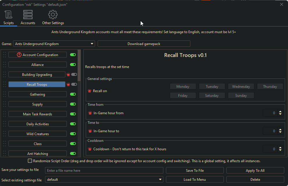
Task: Check the Randomize Script Order checkbox
Action: pyautogui.click(x=30, y=161)
